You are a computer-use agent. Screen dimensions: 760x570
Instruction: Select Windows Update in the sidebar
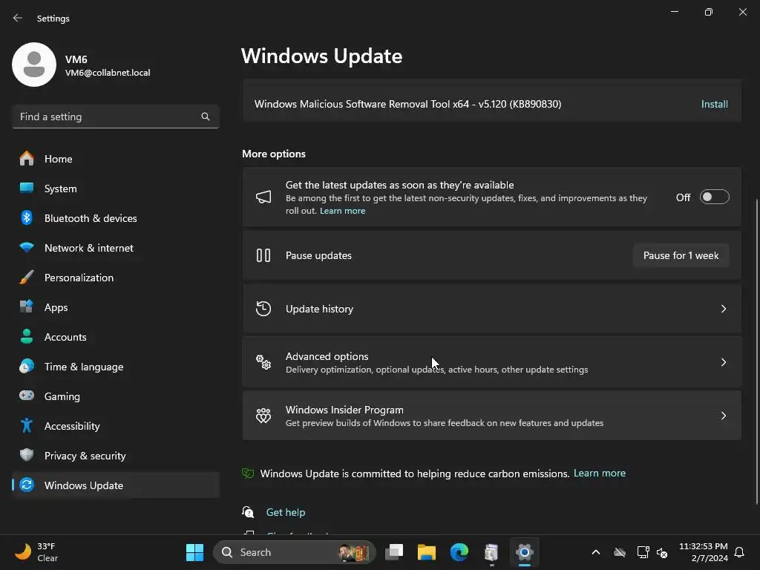point(115,485)
